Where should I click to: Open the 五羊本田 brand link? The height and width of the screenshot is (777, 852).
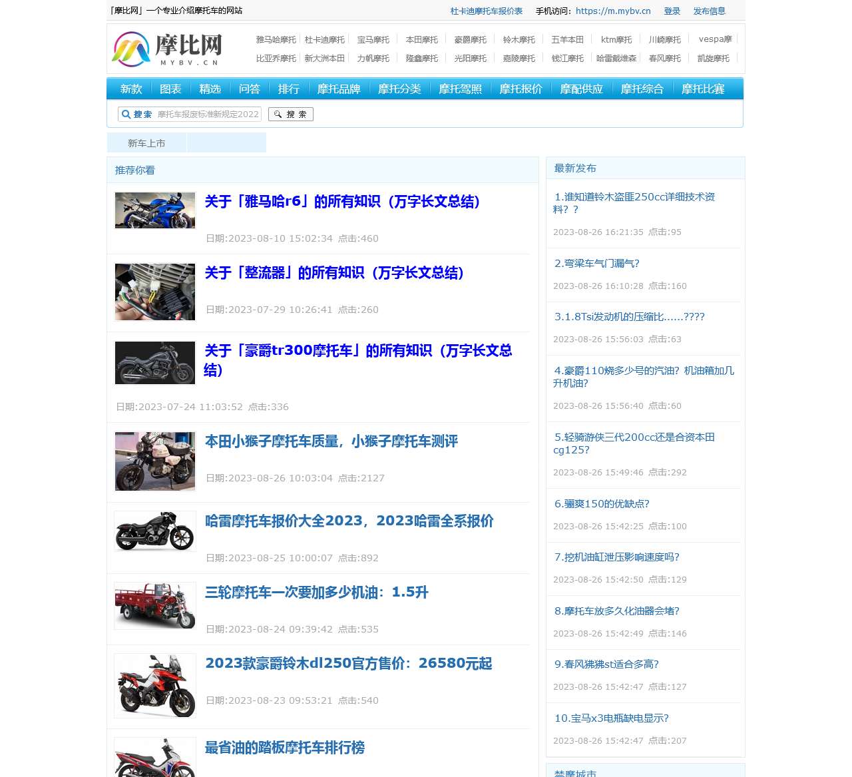coord(568,40)
